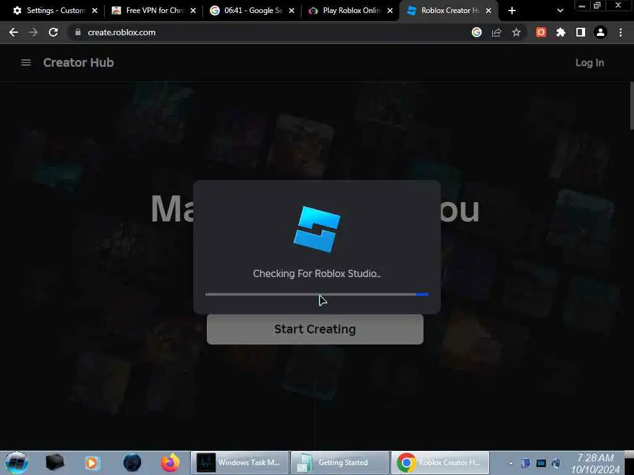This screenshot has height=475, width=634.
Task: Click the network tray icon
Action: [526, 463]
